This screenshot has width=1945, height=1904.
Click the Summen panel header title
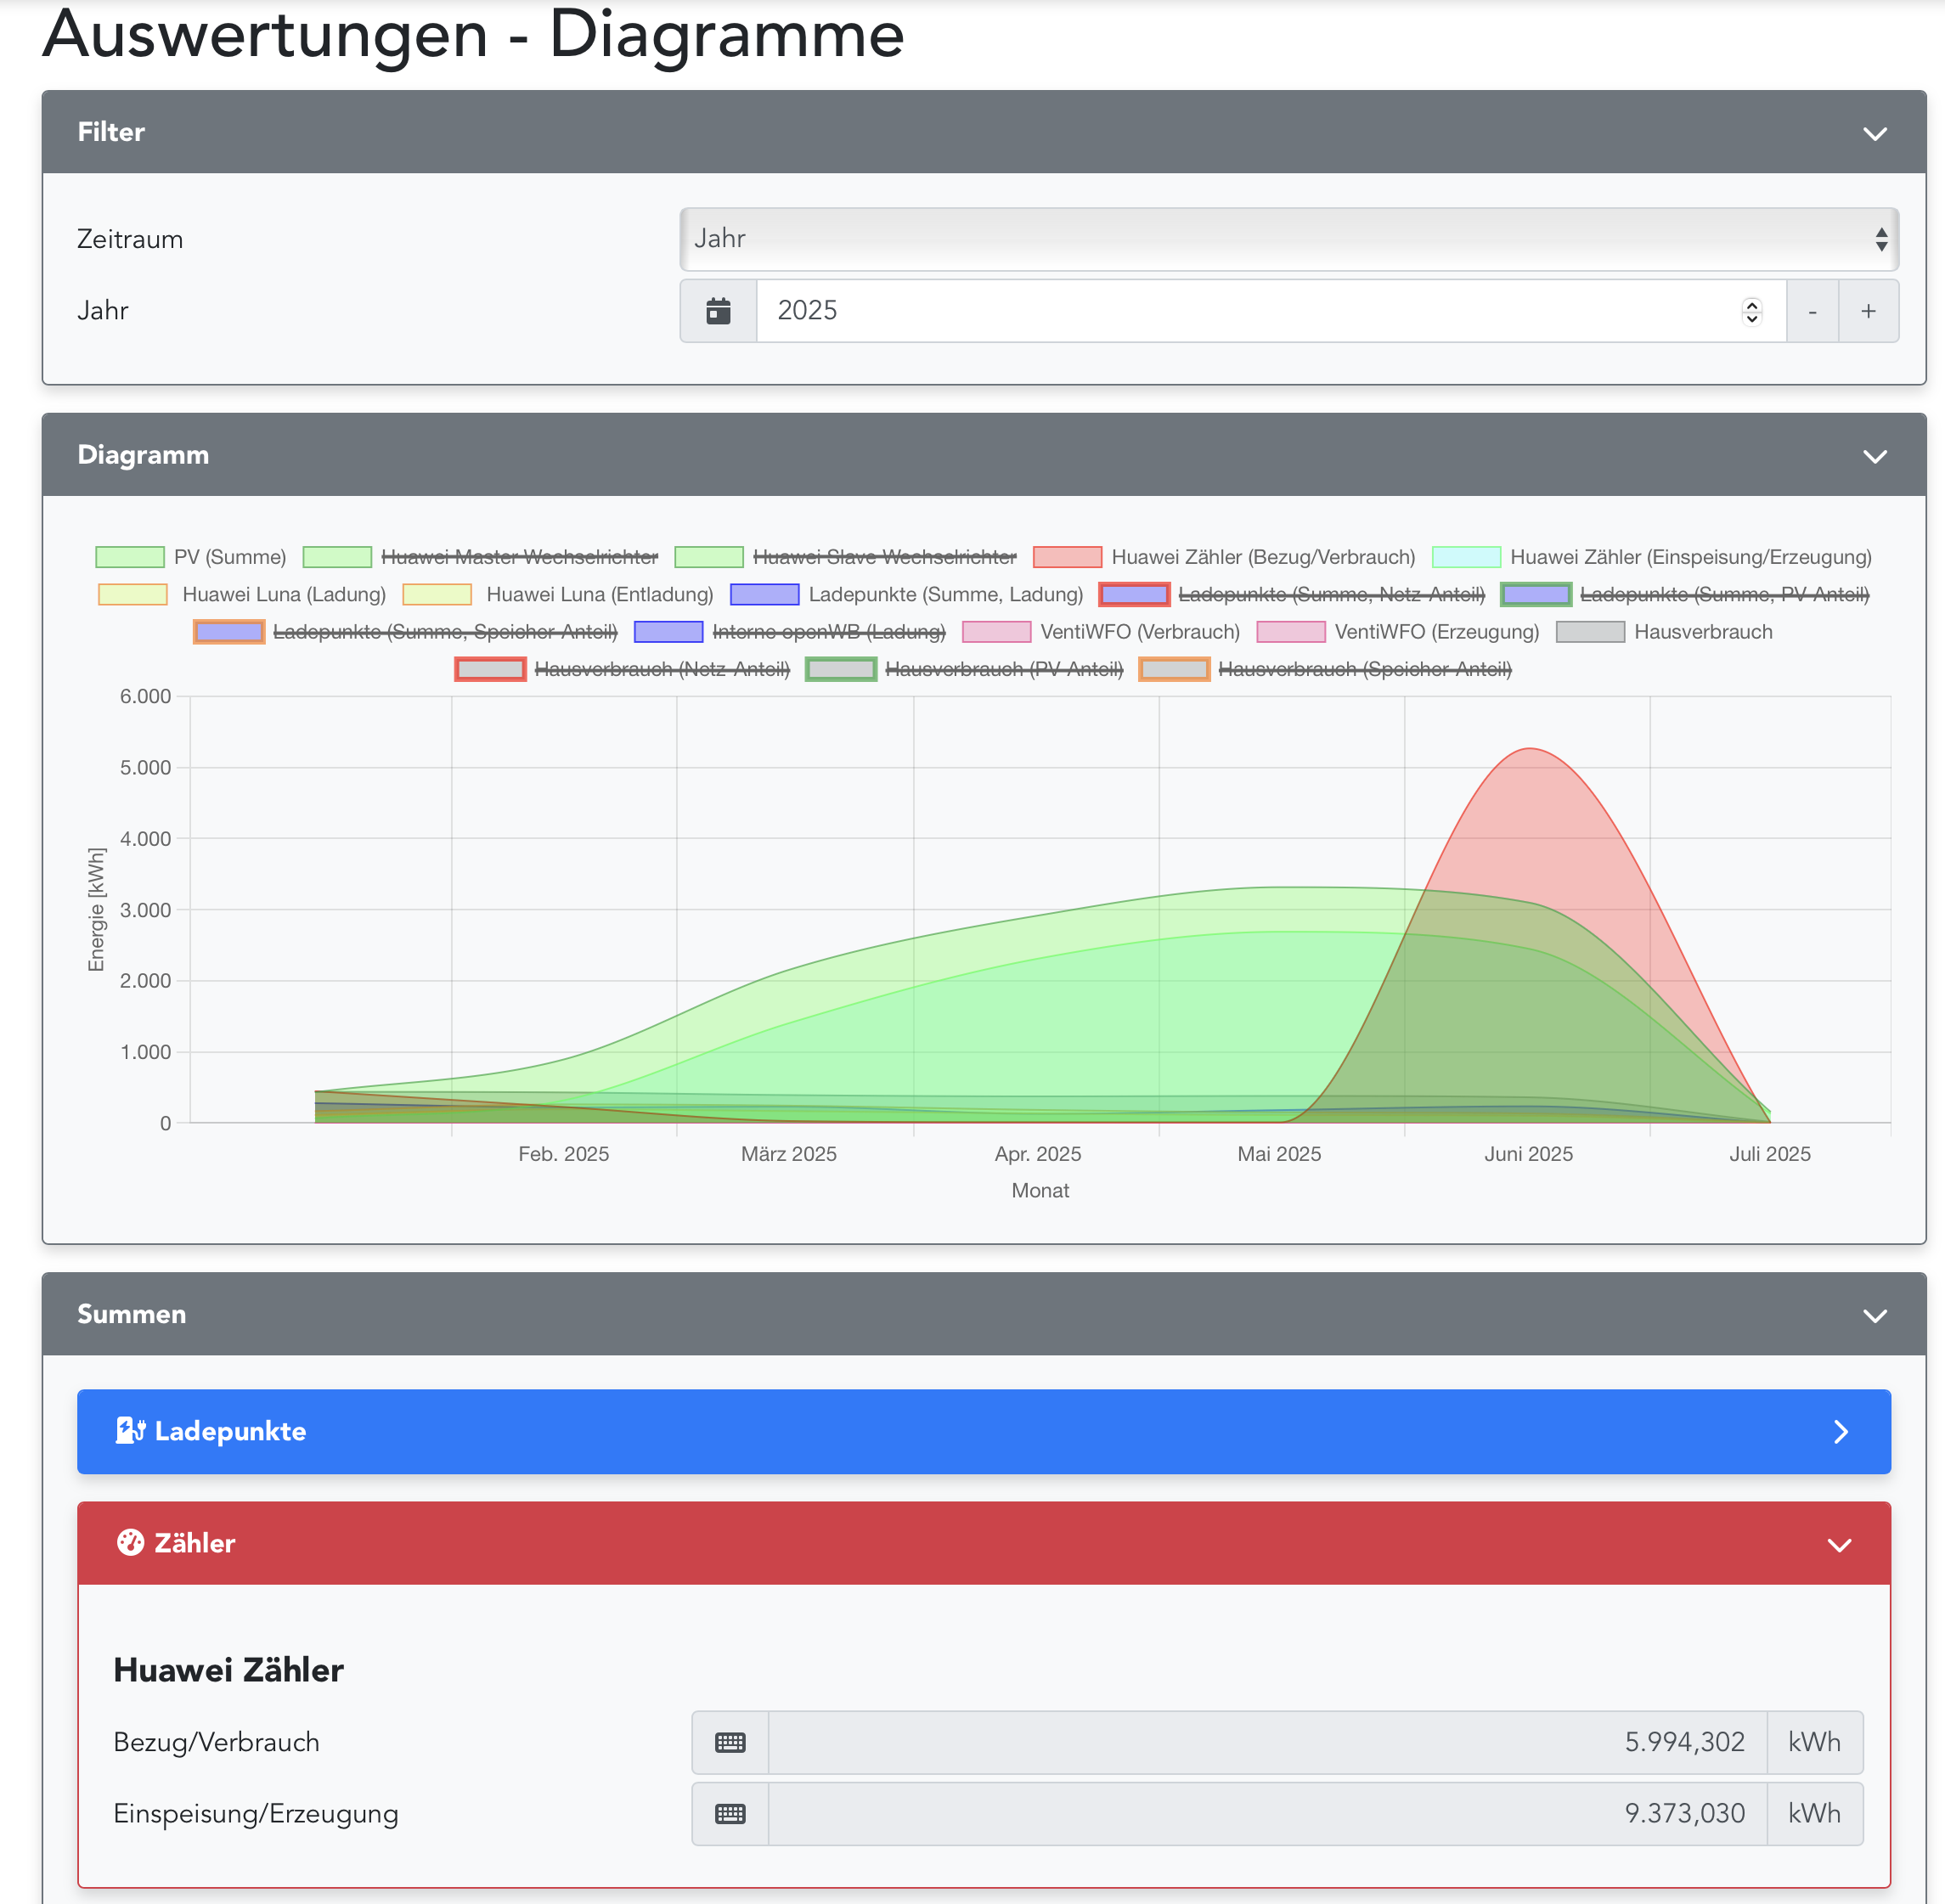click(131, 1314)
